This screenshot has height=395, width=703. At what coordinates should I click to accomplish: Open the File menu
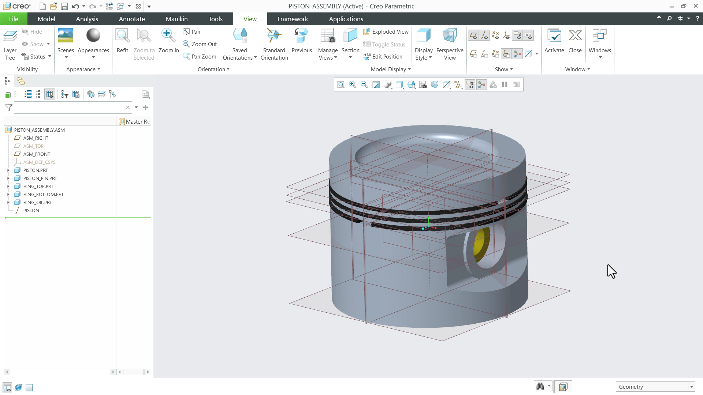pos(14,19)
